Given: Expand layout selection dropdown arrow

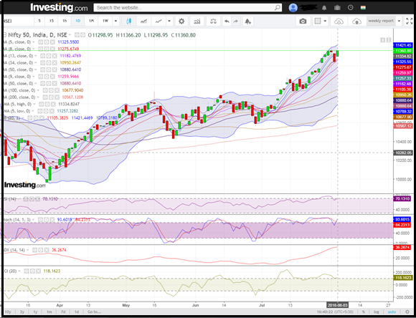Looking at the screenshot, I should 325,21.
